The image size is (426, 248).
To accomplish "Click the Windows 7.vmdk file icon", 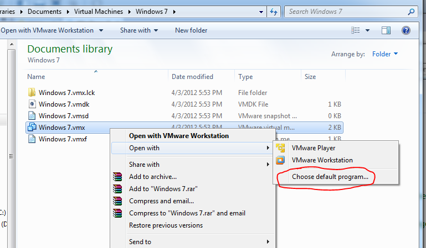I will (32, 104).
